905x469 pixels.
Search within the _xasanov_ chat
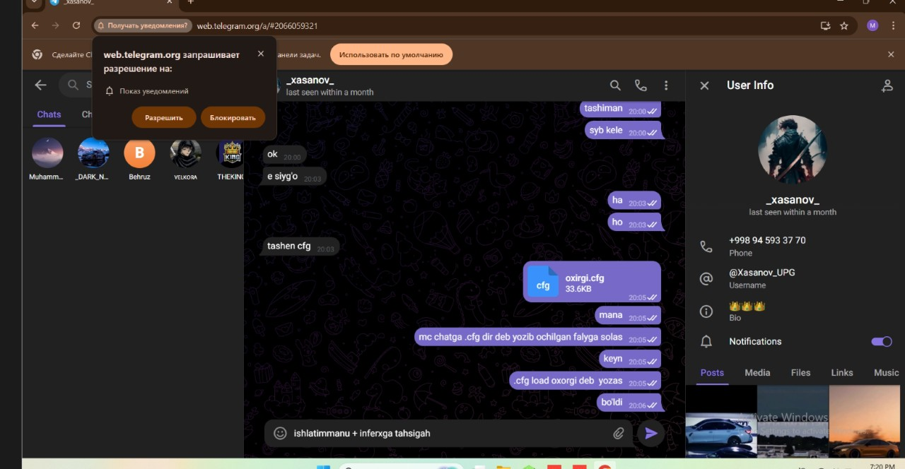[x=615, y=85]
